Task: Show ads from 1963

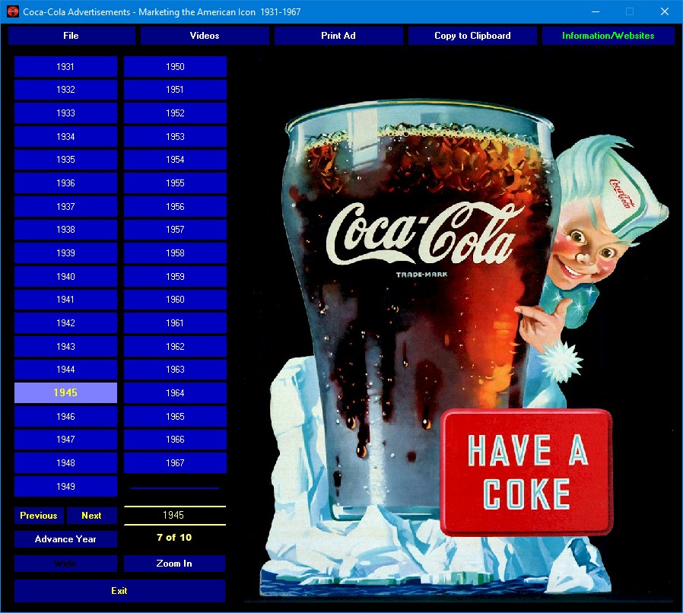Action: 175,370
